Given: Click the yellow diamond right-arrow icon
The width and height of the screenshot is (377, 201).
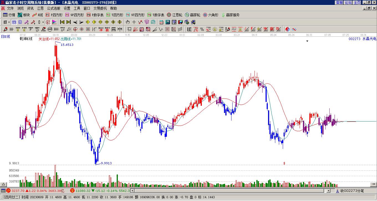Looking at the screenshot, I should point(94,22).
